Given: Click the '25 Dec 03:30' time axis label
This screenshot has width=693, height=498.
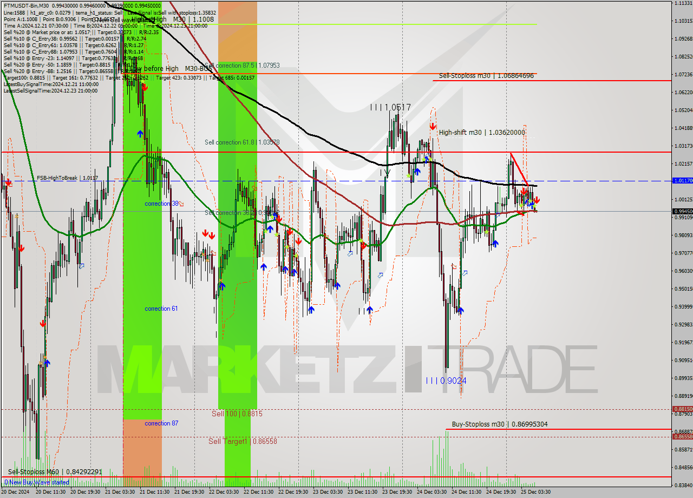Looking at the screenshot, I should coord(536,493).
